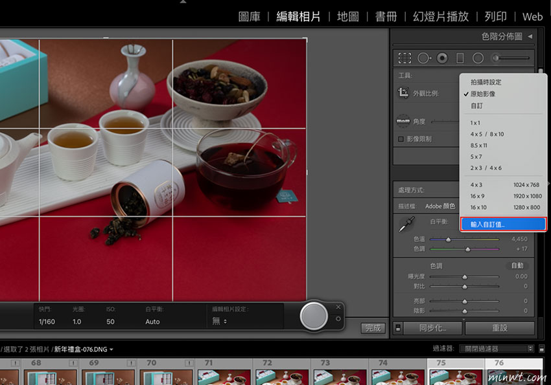The image size is (551, 385).
Task: Select the 8.5x11 aspect ratio
Action: (x=503, y=145)
